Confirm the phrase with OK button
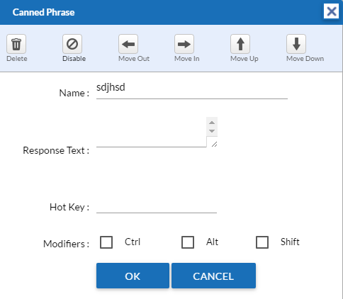This screenshot has height=299, width=343. point(133,276)
